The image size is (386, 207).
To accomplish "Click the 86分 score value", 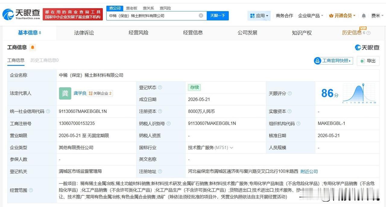I will (x=330, y=94).
